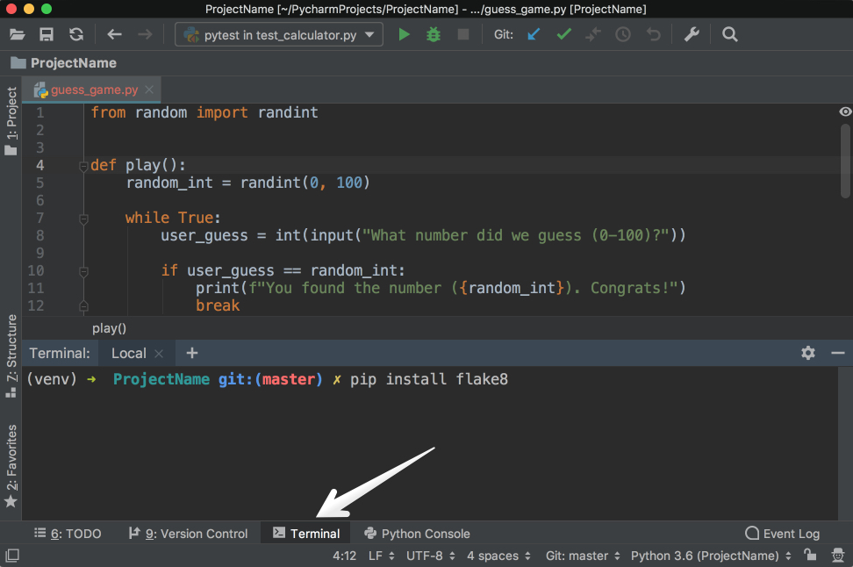Update project with blue Git arrow

533,35
